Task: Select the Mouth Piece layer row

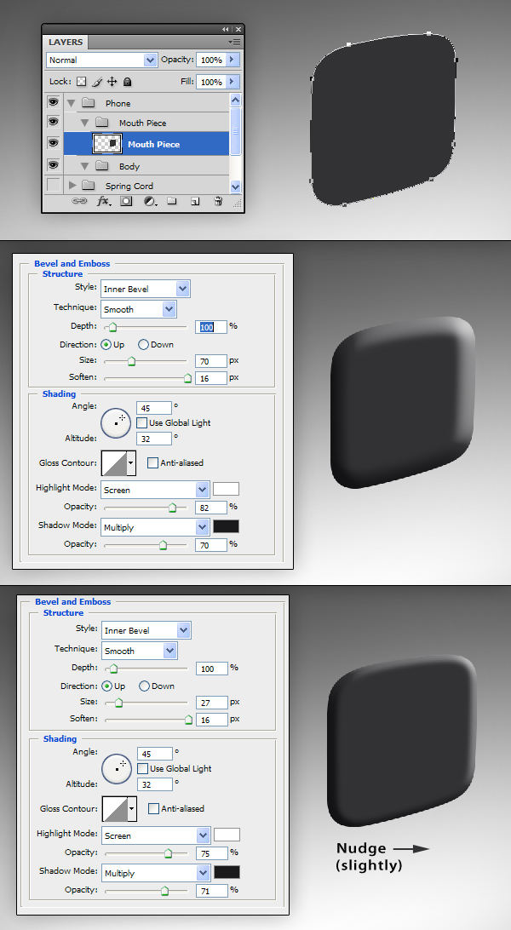Action: pyautogui.click(x=146, y=144)
